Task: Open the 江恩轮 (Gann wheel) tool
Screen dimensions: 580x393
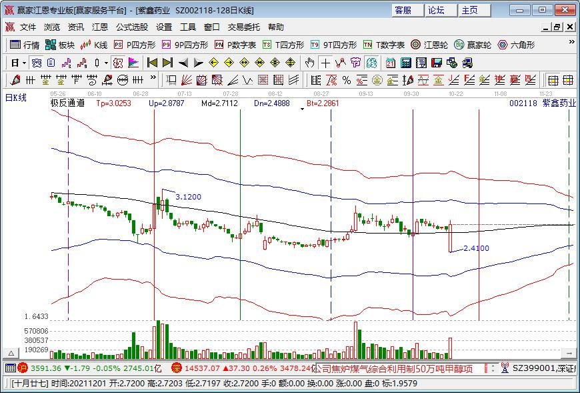Action: coord(431,45)
